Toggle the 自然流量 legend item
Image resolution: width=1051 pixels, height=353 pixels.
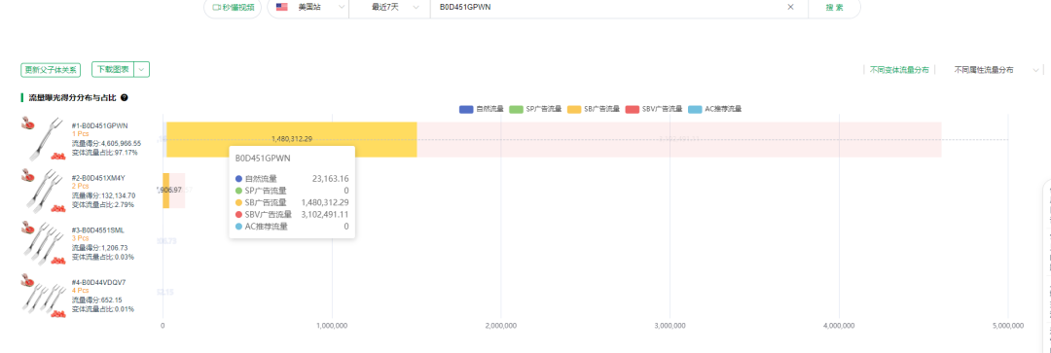pyautogui.click(x=482, y=109)
